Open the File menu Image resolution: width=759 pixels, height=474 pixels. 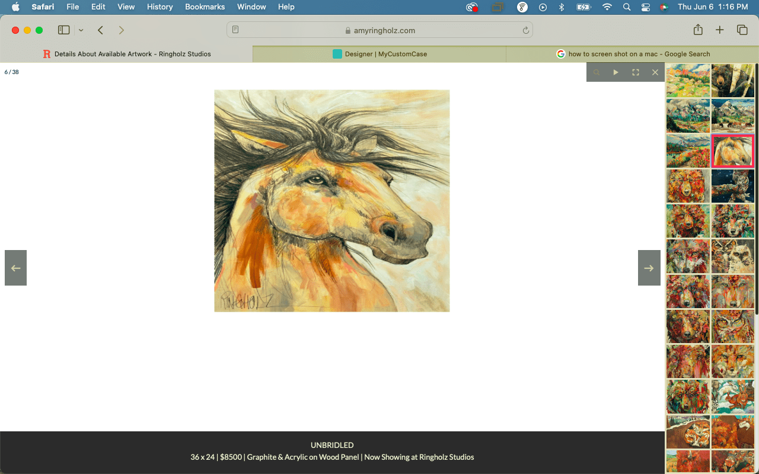[73, 7]
